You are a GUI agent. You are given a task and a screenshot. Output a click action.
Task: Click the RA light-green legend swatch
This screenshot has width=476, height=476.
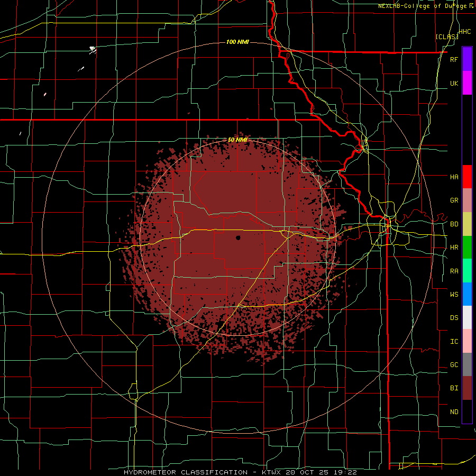click(x=467, y=271)
